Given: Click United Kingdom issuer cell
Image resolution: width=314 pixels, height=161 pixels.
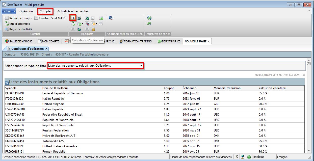Looking at the screenshot, I should click(53, 104).
